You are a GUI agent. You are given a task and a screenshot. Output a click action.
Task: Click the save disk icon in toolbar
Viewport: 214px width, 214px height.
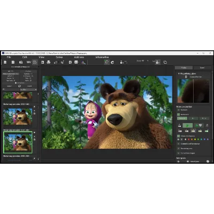[42, 62]
